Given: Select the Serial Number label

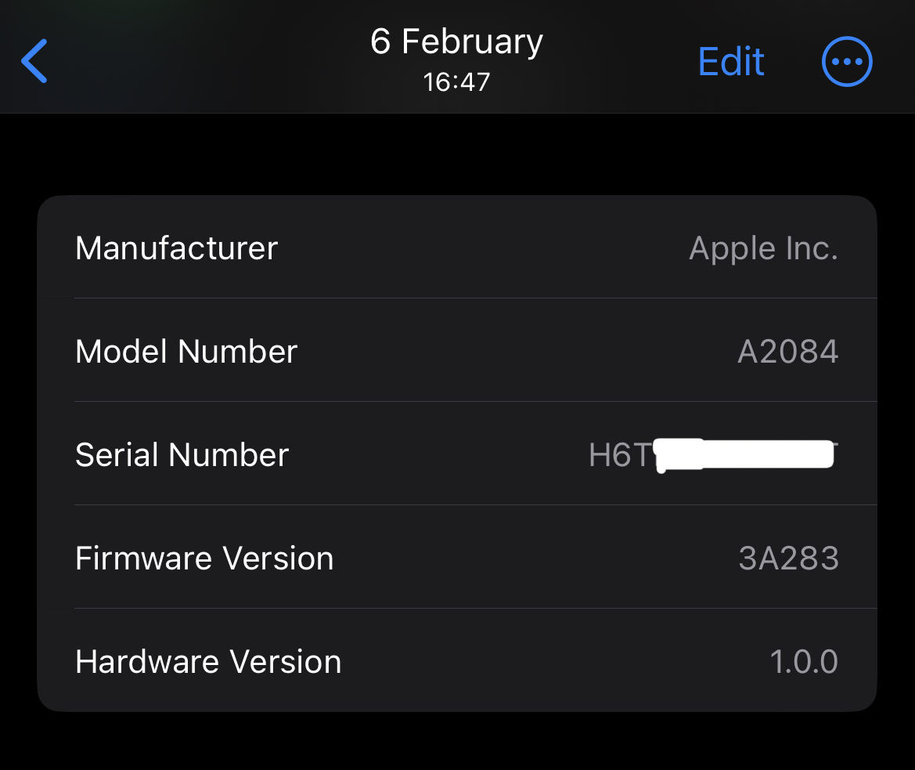Looking at the screenshot, I should coord(182,455).
